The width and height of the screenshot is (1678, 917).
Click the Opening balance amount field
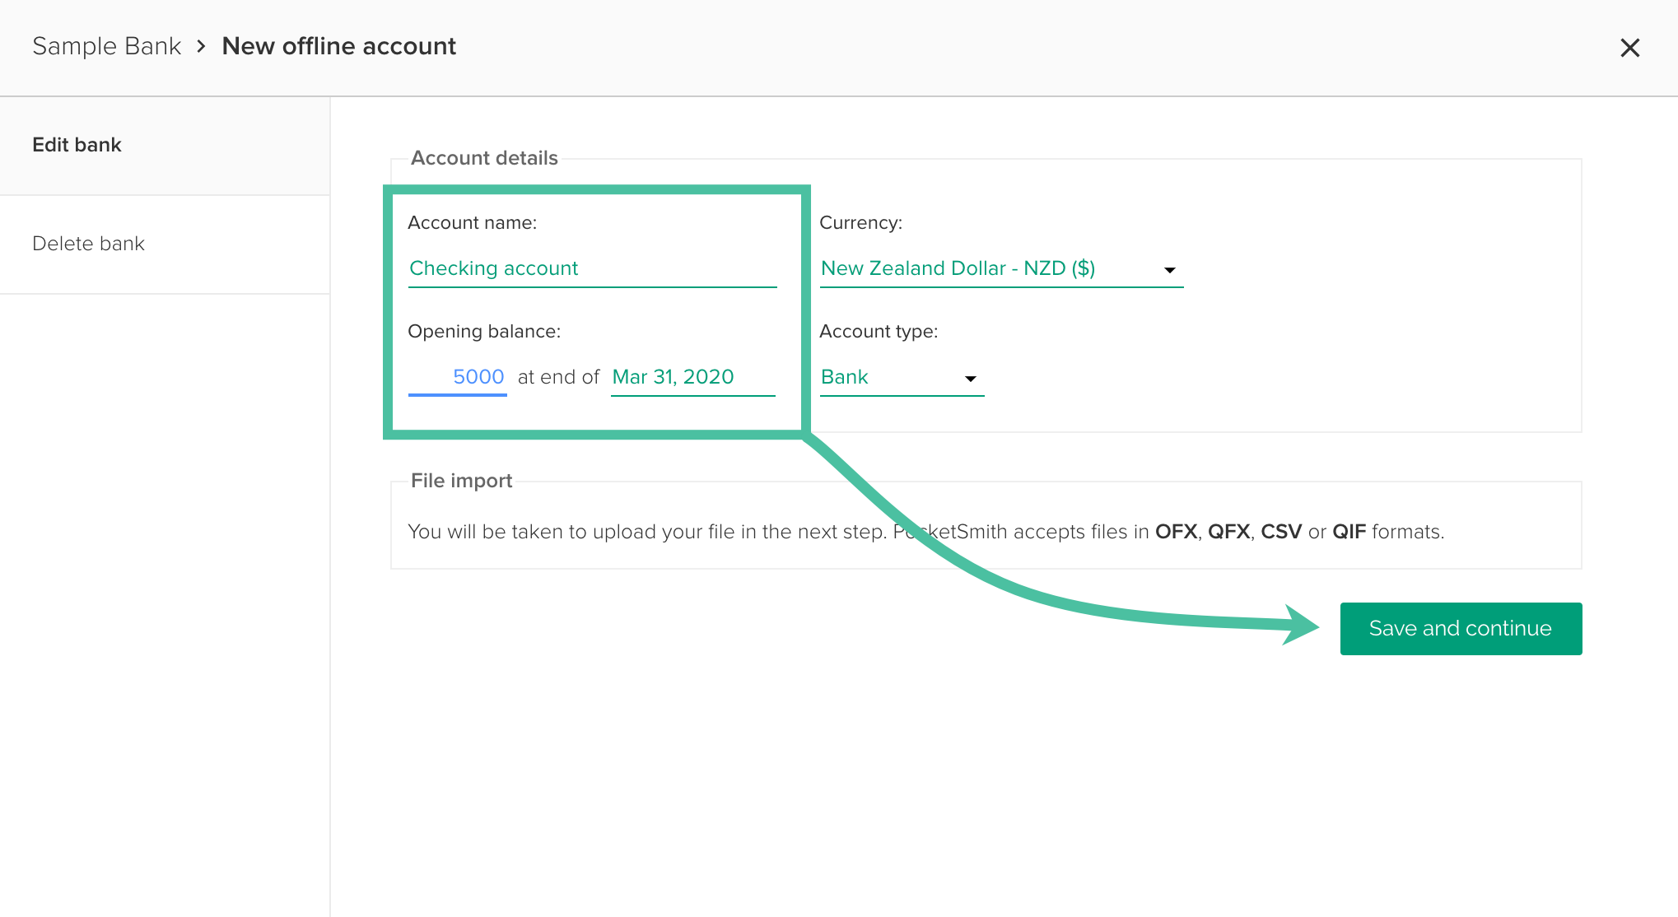click(458, 378)
